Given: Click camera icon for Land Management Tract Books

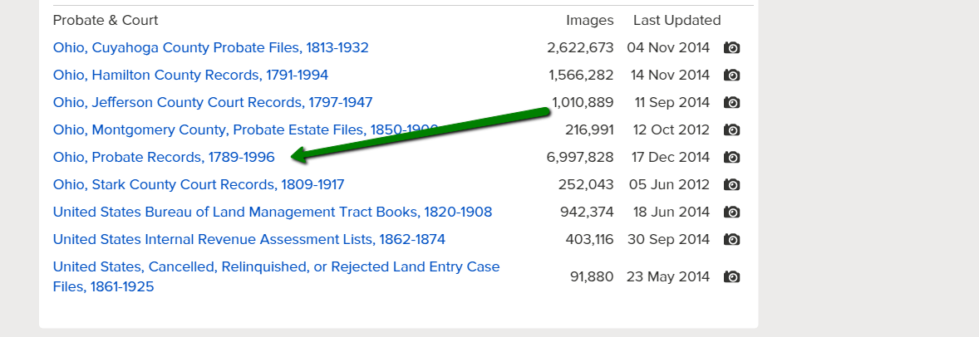Looking at the screenshot, I should [731, 212].
